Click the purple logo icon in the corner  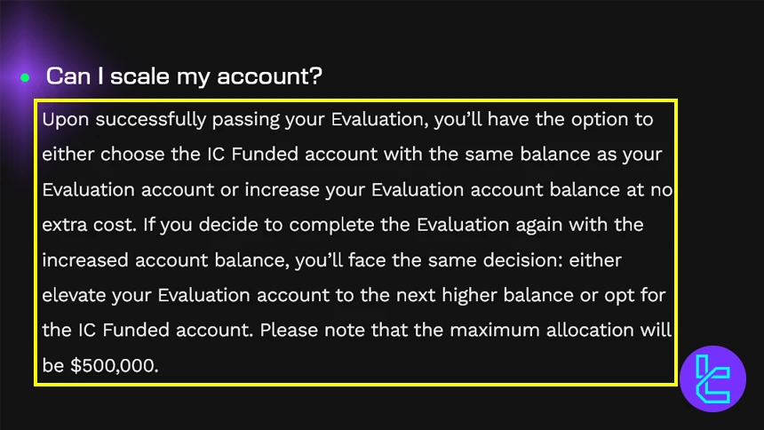click(713, 378)
